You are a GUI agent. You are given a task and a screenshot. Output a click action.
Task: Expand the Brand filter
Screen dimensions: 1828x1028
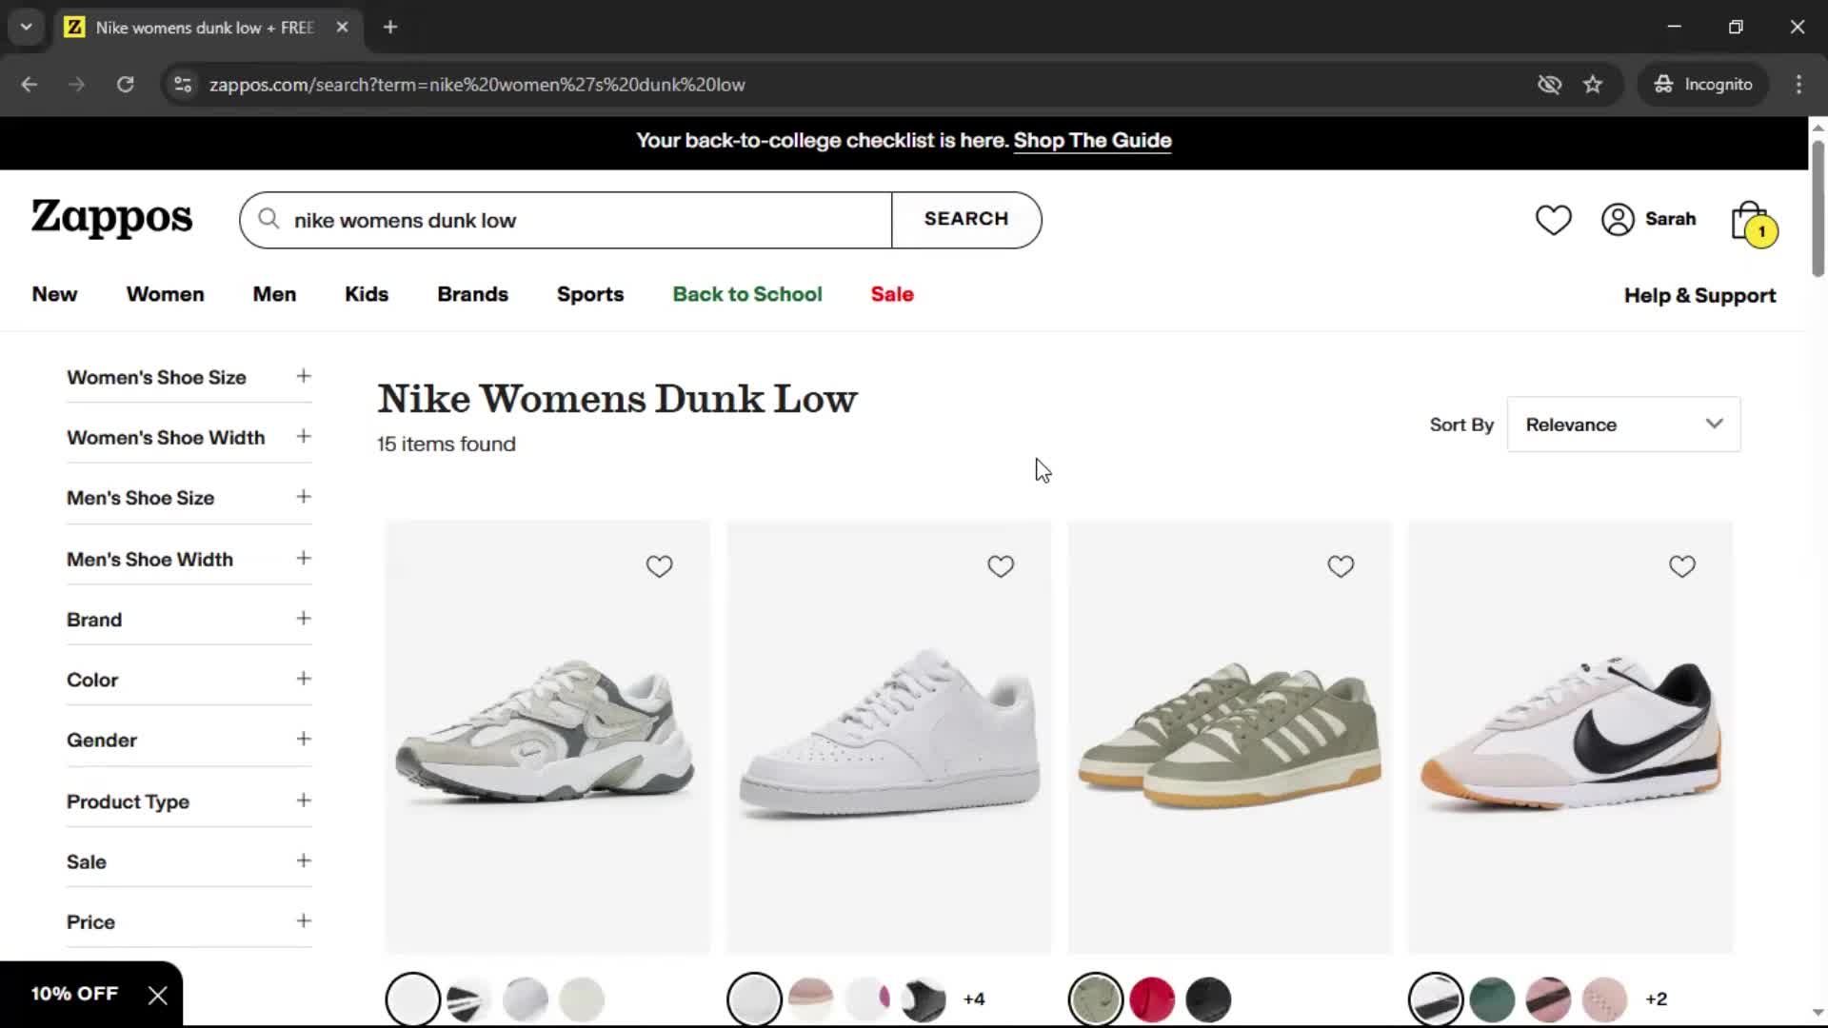189,620
